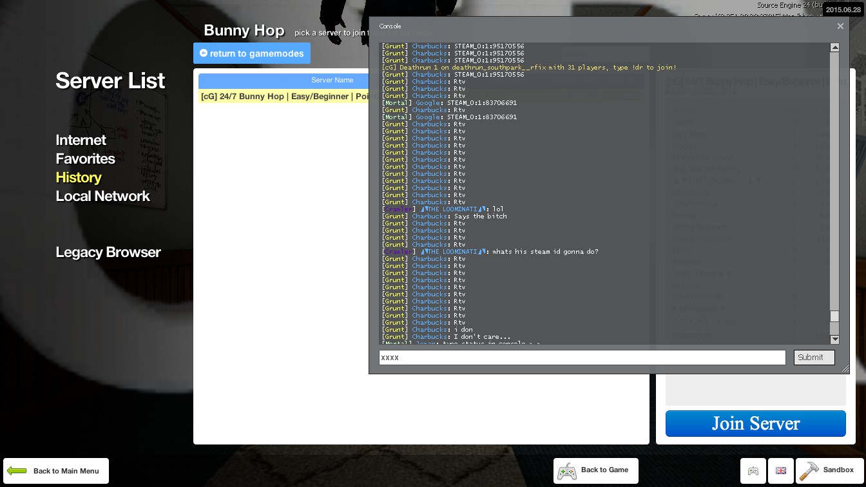Switch to the History server list
Screen dimensions: 866x487
tap(79, 177)
